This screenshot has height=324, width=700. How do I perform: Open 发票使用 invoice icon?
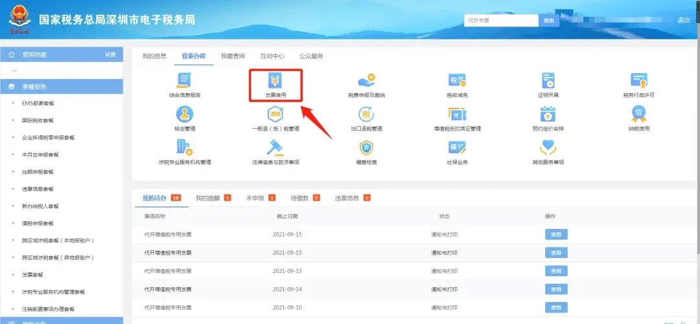[275, 81]
